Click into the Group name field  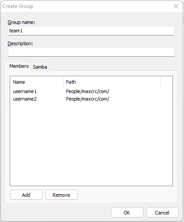point(91,31)
